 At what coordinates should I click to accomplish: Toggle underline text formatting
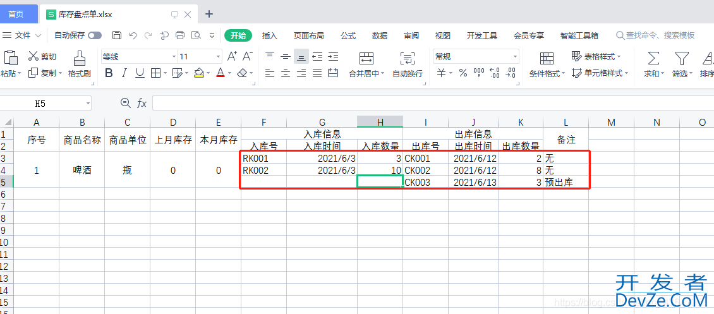pos(140,73)
